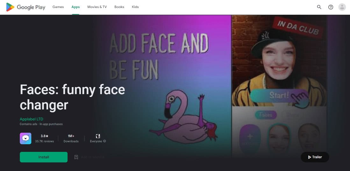Play the app Trailer
This screenshot has height=171, width=350.
[315, 157]
